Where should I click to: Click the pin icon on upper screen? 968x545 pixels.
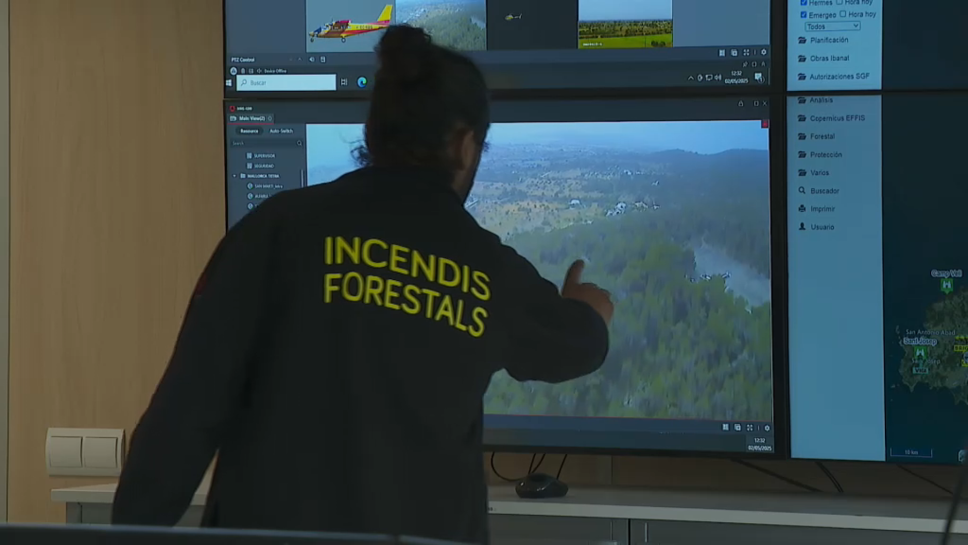pyautogui.click(x=745, y=64)
